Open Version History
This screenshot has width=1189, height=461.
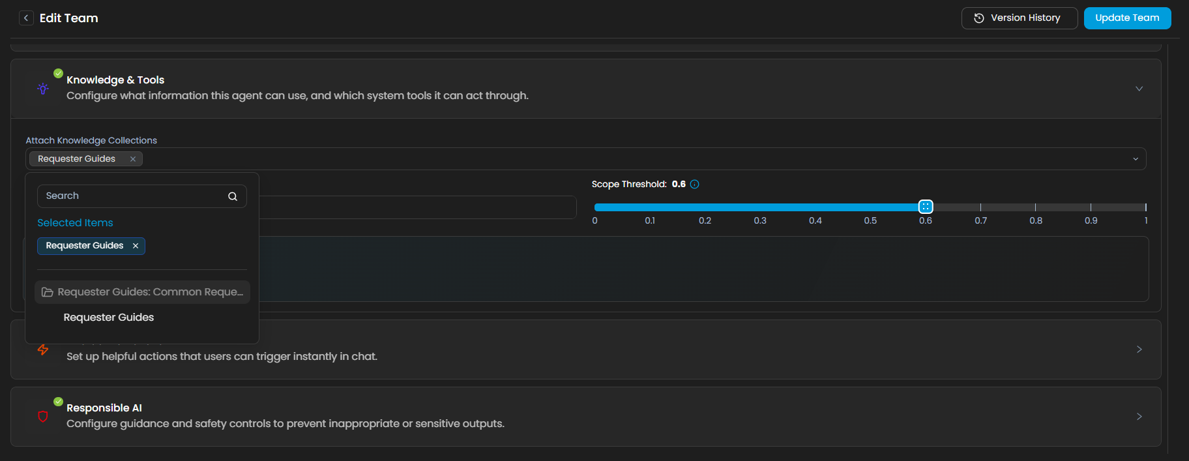[1019, 18]
